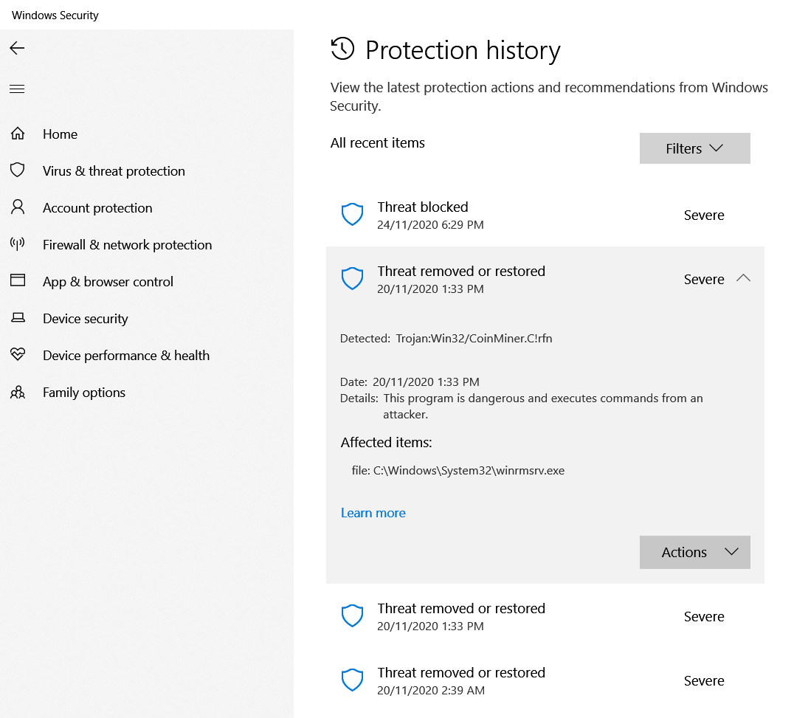Click the Protection history clock icon

(342, 49)
